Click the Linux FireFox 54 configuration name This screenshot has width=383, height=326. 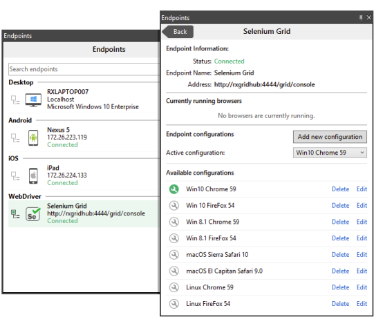tap(208, 304)
